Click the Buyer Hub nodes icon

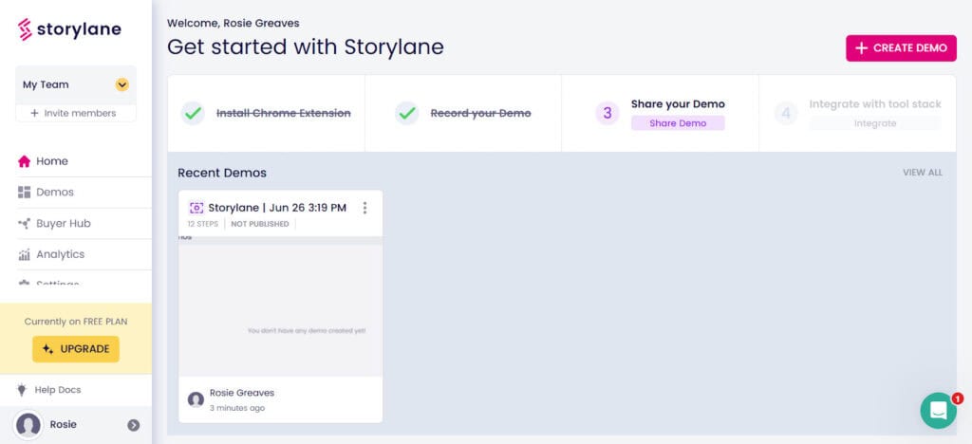pyautogui.click(x=24, y=224)
